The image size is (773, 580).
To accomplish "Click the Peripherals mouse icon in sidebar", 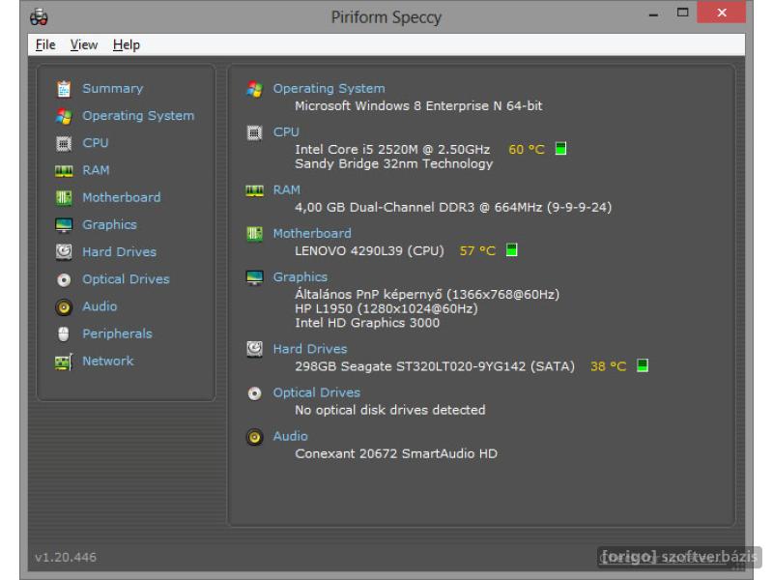I will point(64,333).
